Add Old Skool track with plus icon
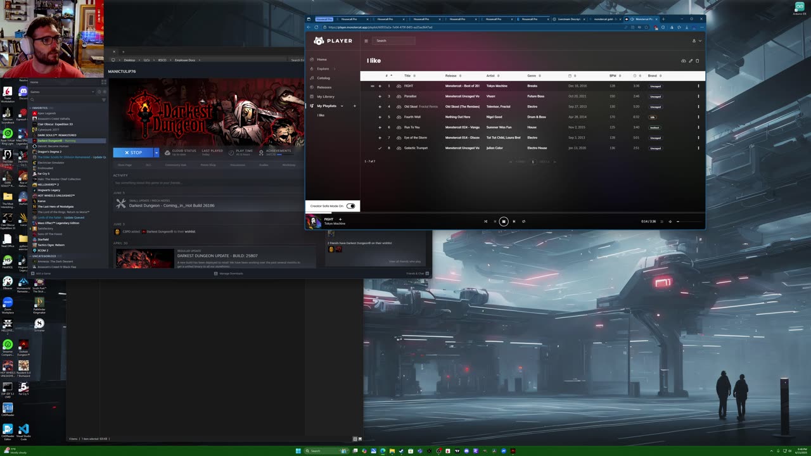 380,106
